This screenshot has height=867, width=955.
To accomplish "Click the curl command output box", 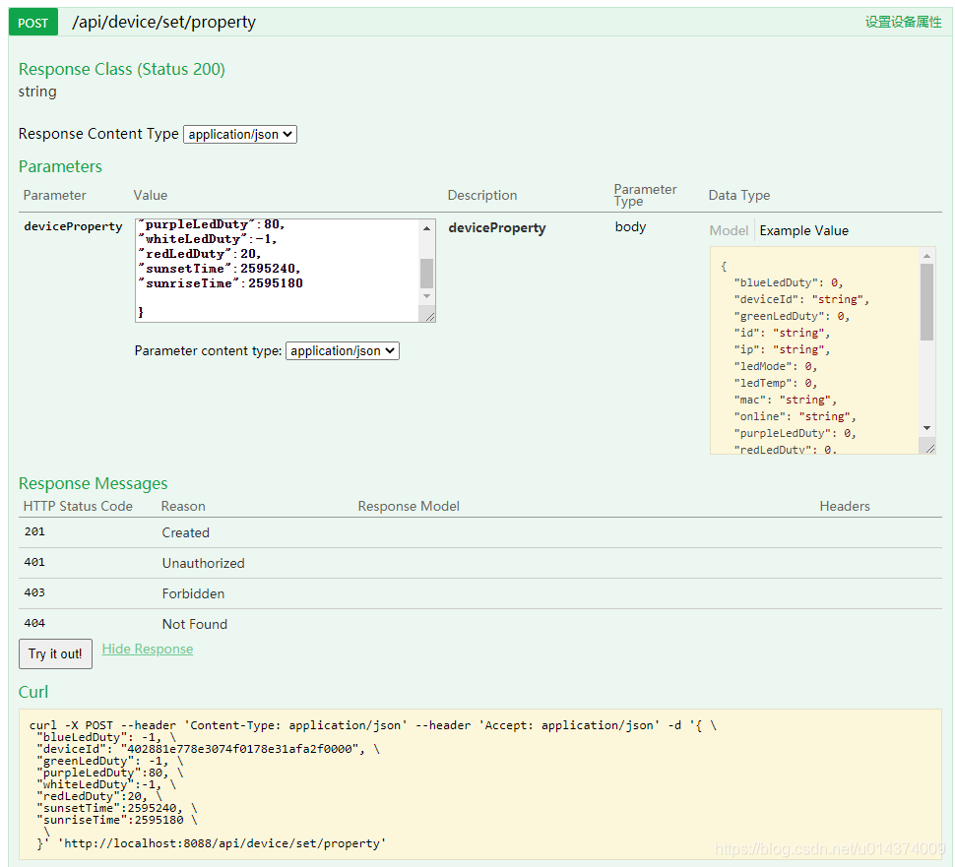I will [480, 784].
